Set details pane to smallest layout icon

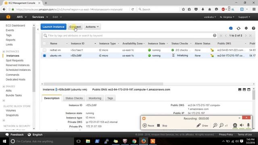pyautogui.click(x=240, y=89)
